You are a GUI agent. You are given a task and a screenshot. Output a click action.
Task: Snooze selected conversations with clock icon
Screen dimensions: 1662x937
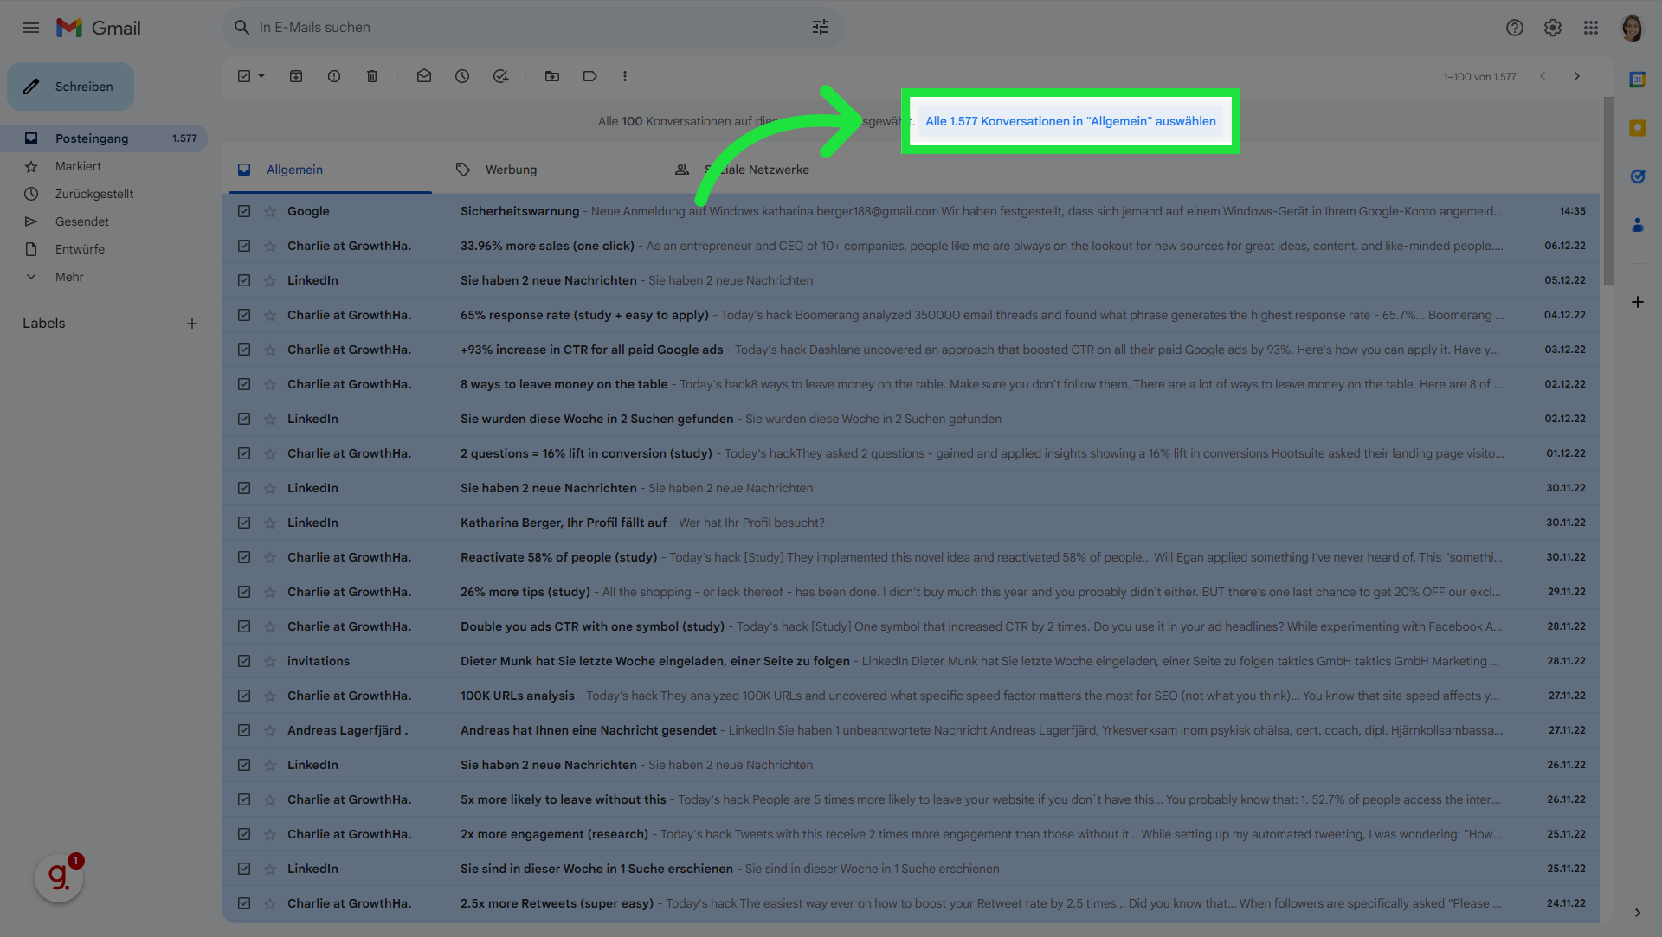[x=462, y=76]
